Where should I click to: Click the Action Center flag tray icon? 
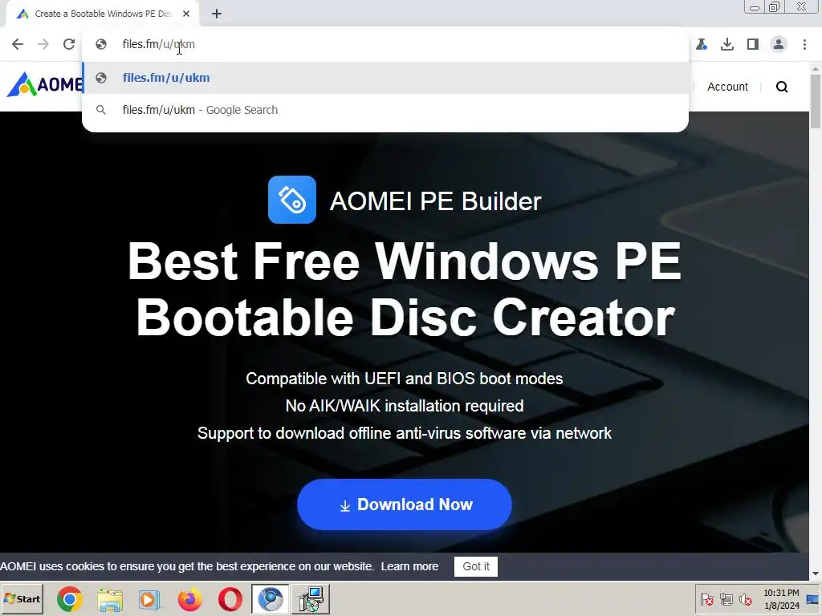click(706, 598)
